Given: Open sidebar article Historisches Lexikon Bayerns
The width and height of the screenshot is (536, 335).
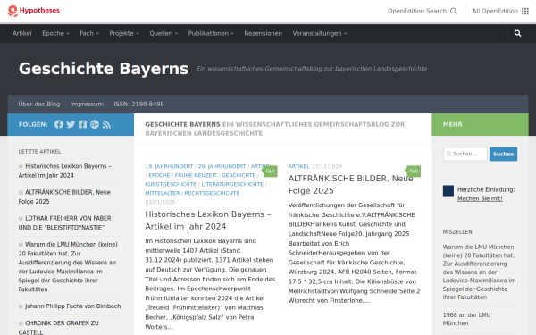Looking at the screenshot, I should (x=64, y=171).
